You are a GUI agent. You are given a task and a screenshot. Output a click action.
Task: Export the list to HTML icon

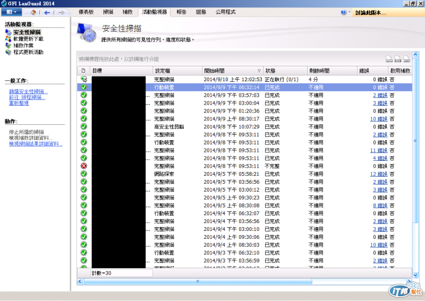pyautogui.click(x=406, y=59)
